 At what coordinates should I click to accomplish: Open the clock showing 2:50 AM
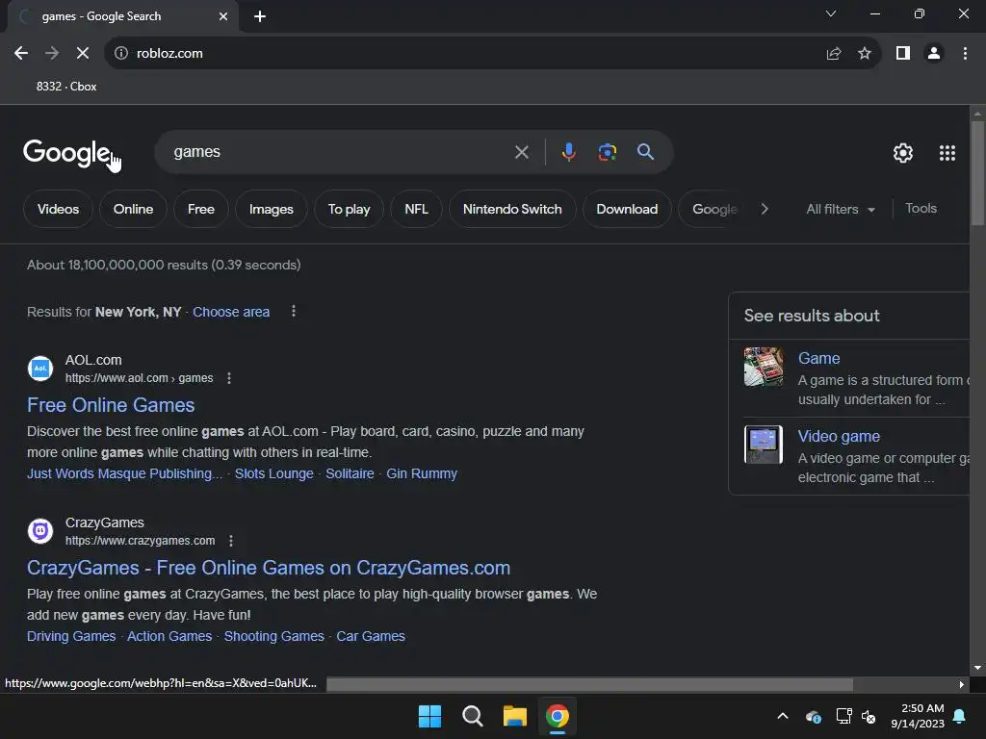[x=918, y=716]
